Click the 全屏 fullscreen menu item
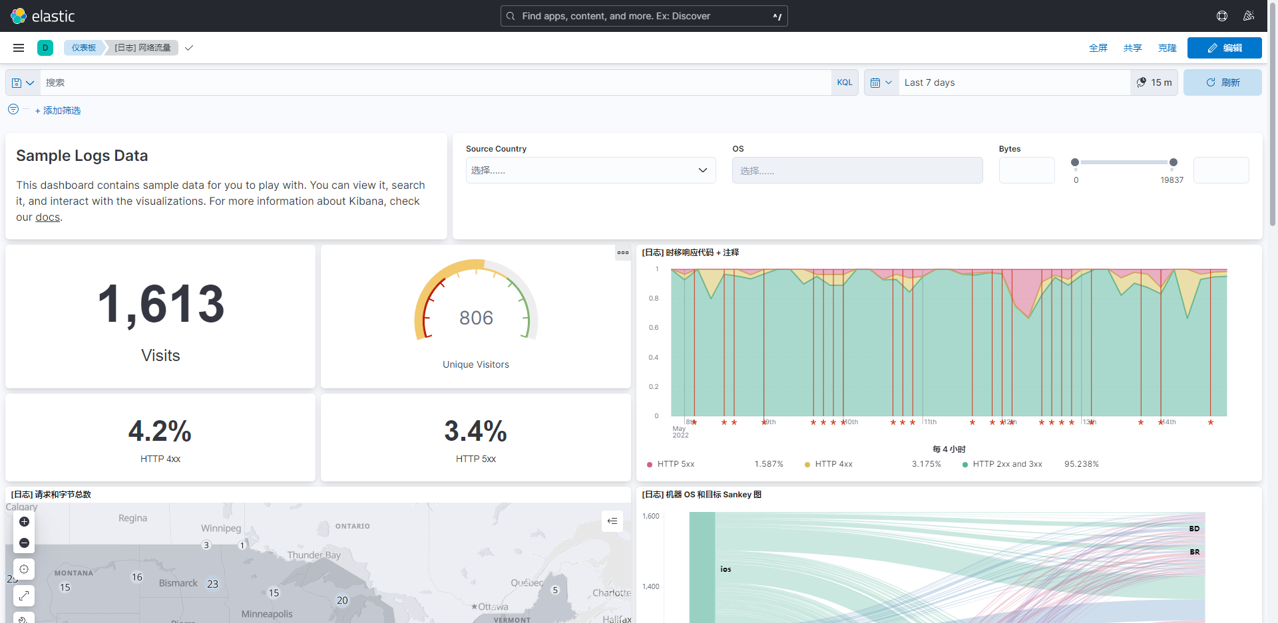 [x=1098, y=48]
